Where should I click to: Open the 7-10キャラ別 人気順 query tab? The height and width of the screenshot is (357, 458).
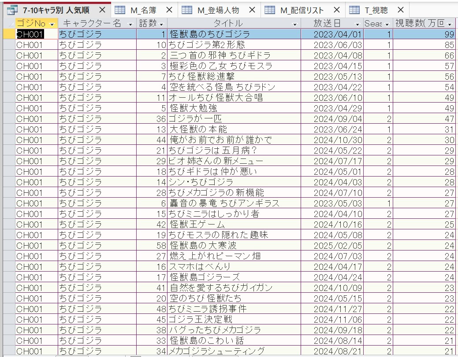56,11
